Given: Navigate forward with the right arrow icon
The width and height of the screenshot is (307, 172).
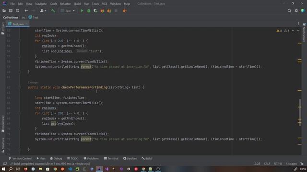Looking at the screenshot, I should pos(33,11).
